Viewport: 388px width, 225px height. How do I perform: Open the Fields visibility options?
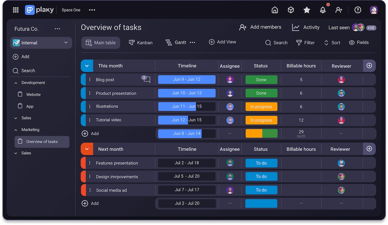coord(359,43)
